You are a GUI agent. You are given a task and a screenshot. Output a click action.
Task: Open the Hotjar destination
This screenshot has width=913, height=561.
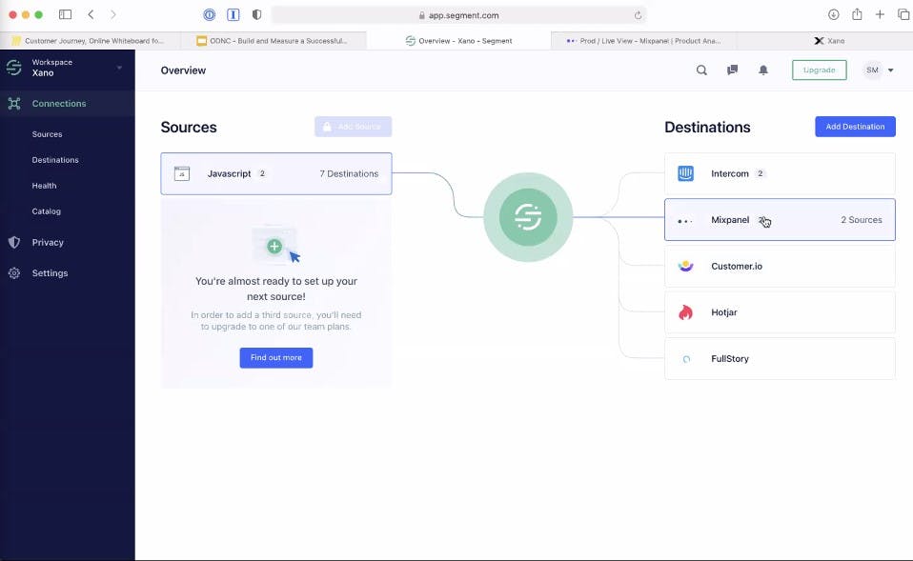click(x=780, y=312)
